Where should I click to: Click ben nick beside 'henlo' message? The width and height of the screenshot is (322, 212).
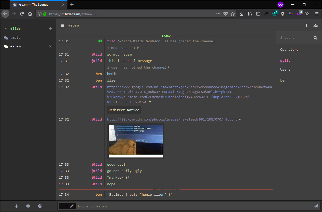click(x=99, y=74)
